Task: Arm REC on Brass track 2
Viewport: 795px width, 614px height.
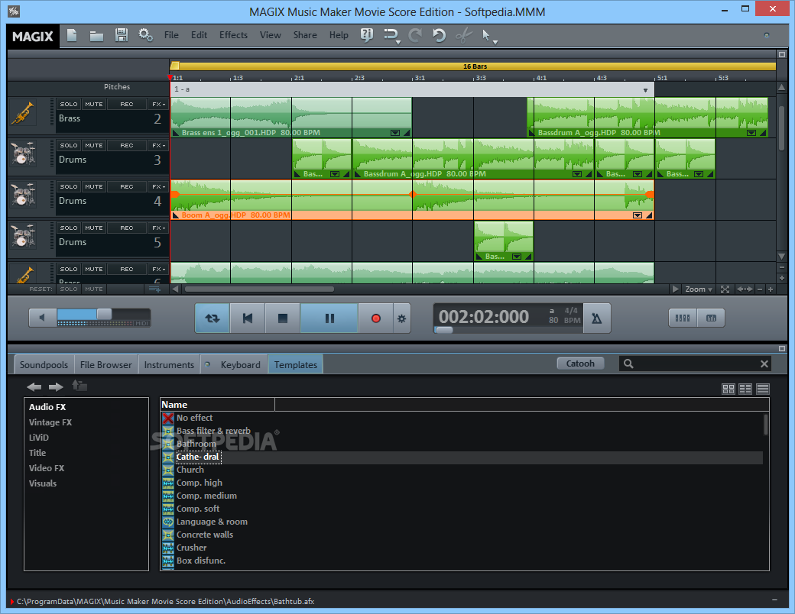Action: [x=127, y=104]
